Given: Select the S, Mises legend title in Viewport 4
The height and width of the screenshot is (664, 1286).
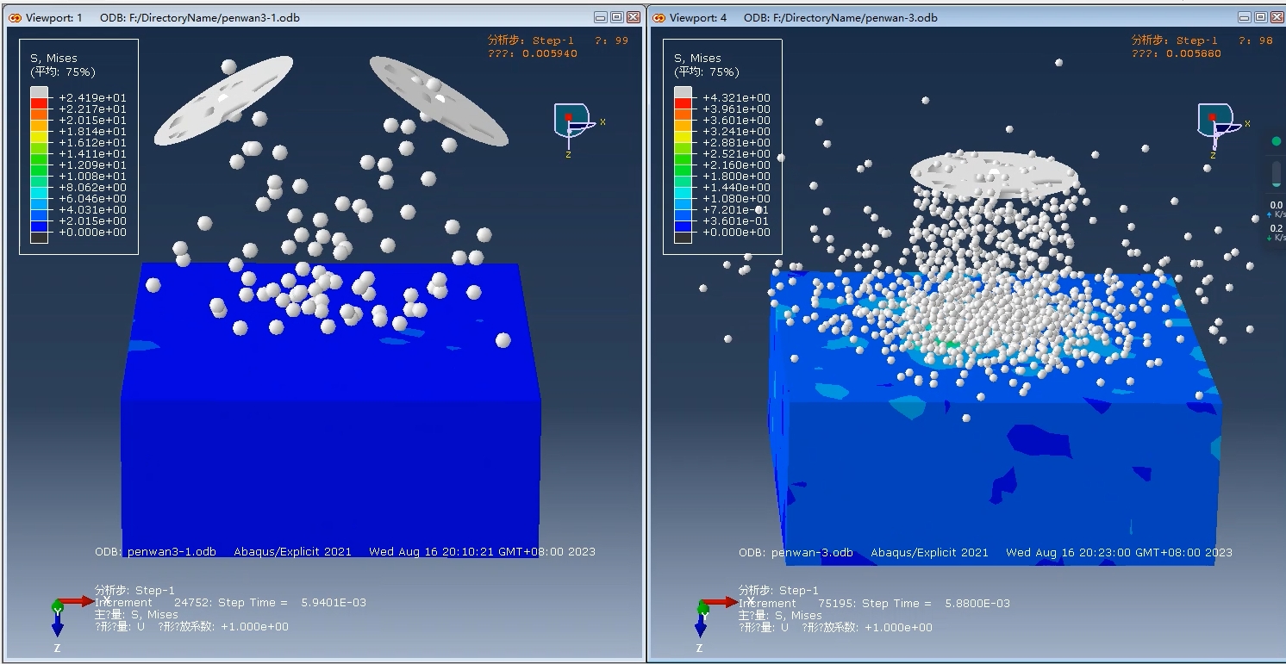Looking at the screenshot, I should [697, 59].
